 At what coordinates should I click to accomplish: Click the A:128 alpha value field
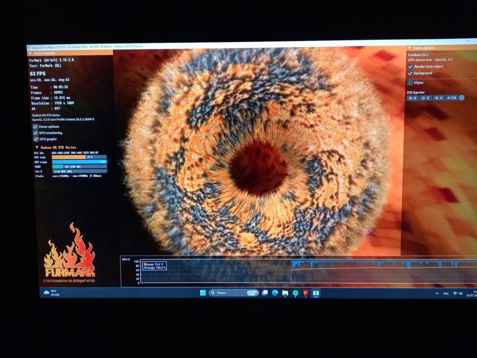[x=451, y=98]
